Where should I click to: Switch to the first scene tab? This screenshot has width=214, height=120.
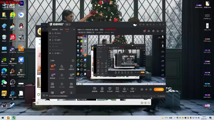(x=55, y=30)
